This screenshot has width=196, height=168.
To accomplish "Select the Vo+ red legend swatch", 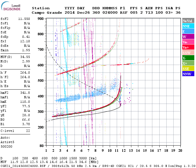I will [x=188, y=47].
